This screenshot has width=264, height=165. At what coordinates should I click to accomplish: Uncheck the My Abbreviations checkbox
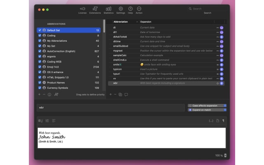click(40, 41)
